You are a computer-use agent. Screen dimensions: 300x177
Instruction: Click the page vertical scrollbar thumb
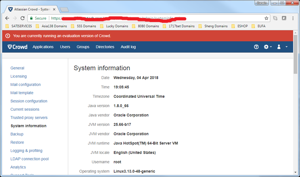click(296, 54)
